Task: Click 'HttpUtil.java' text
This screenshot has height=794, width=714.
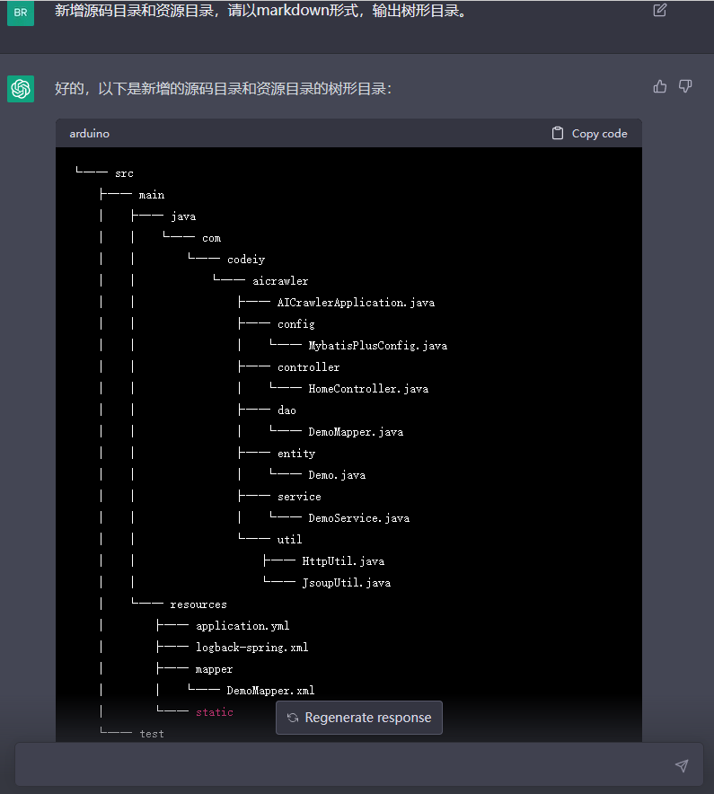Action: tap(343, 561)
